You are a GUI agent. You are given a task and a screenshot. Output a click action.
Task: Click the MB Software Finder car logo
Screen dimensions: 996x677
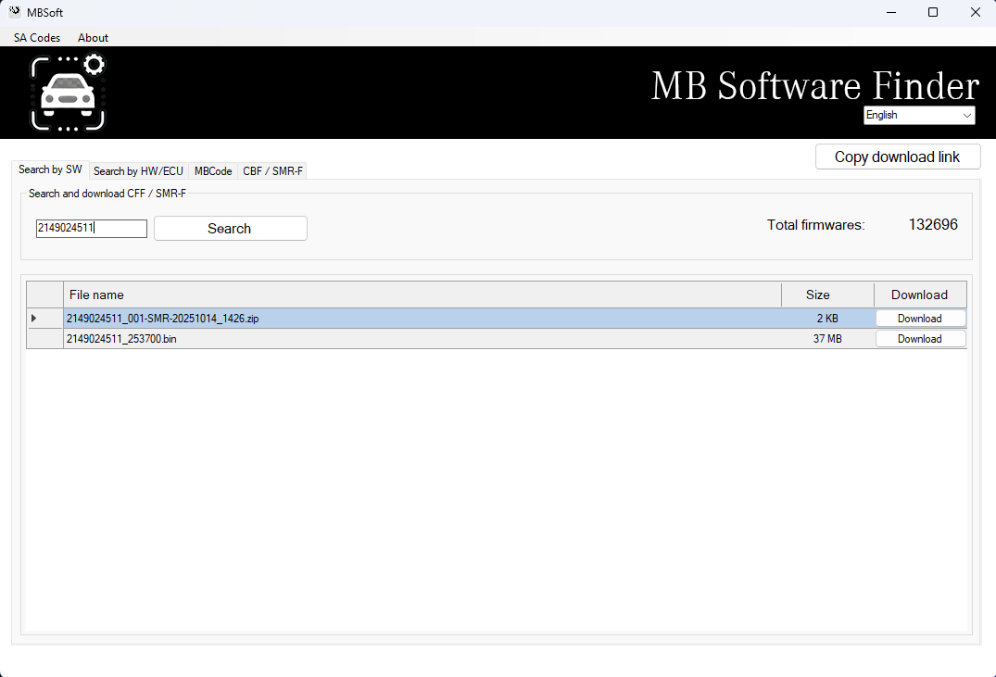click(68, 92)
